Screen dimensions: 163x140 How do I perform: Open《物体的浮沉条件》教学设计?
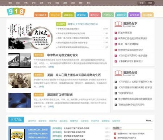pyautogui.click(x=133, y=56)
